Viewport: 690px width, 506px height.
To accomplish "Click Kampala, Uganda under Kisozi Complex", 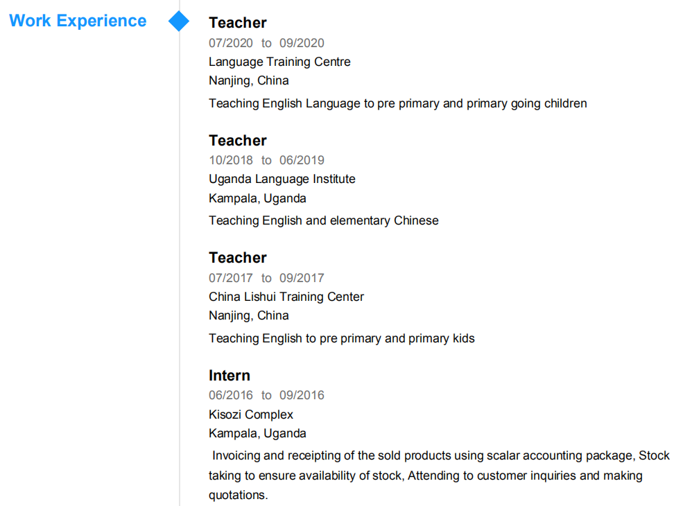I will (257, 433).
